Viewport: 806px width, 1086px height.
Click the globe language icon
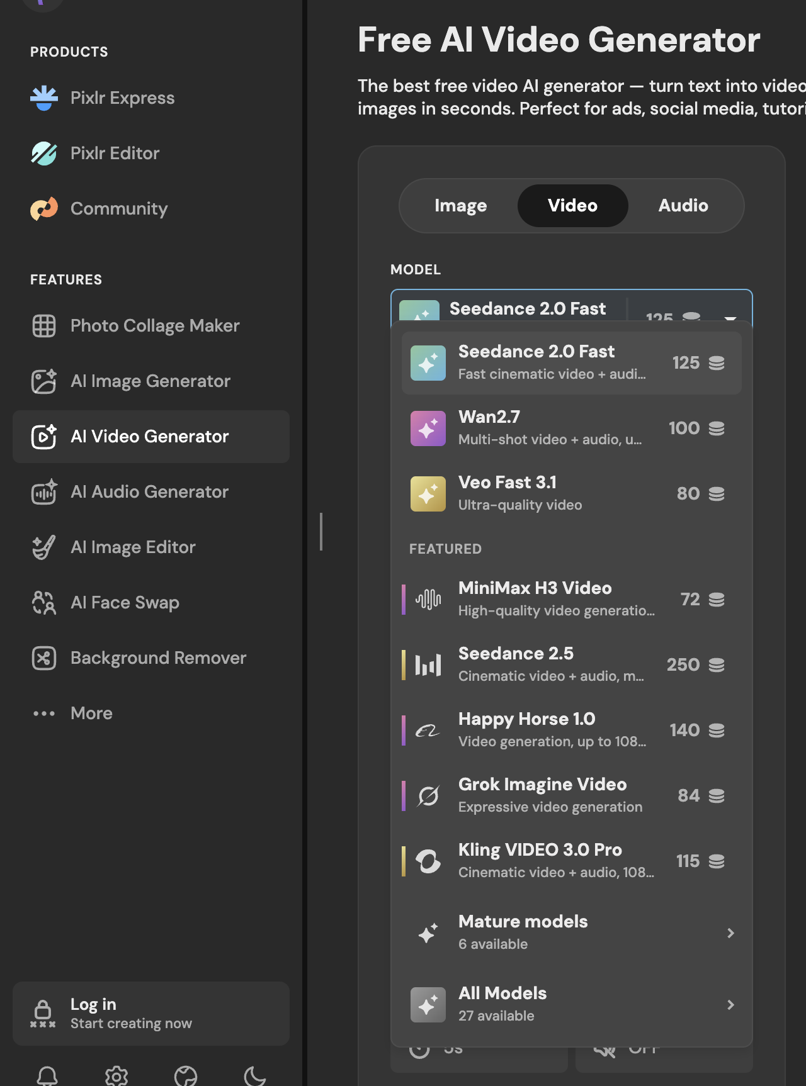pos(186,1076)
